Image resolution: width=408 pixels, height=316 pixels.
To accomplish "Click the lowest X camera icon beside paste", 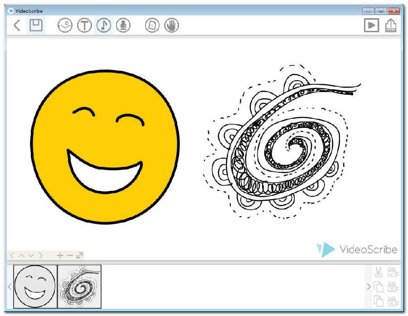I will (393, 301).
